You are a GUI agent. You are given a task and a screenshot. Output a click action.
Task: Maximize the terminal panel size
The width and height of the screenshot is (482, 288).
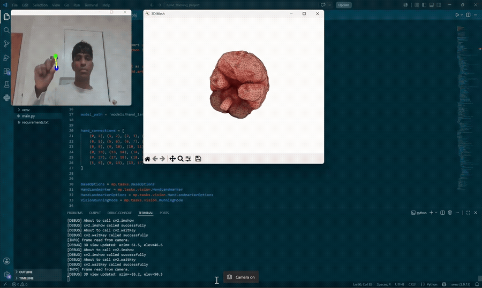tap(468, 213)
